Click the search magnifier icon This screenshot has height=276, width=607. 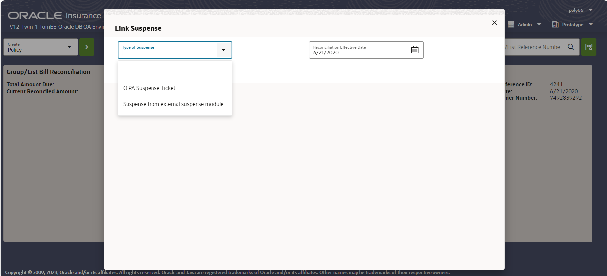click(571, 47)
